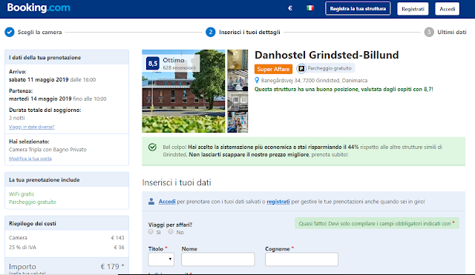Click the WiFi gratis text
The image size is (475, 275).
coord(22,194)
